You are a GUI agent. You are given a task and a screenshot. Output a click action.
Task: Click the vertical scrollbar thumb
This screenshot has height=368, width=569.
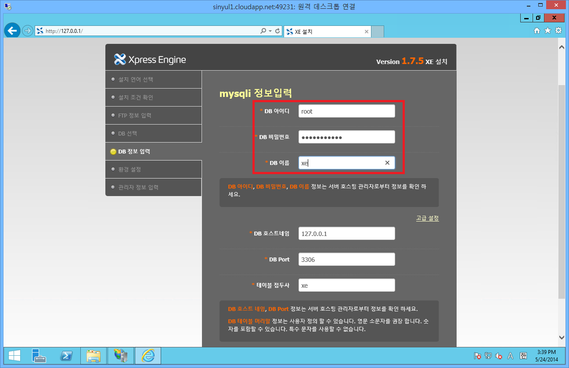tap(562, 192)
